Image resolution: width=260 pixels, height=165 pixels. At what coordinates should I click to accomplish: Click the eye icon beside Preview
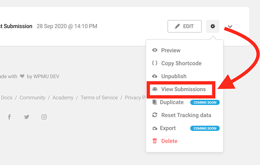coord(155,50)
